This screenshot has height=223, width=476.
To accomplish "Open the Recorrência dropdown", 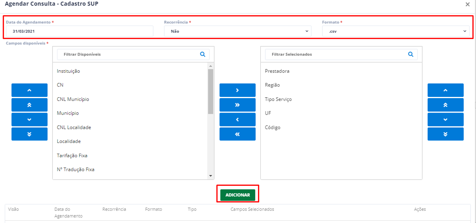I will point(237,31).
